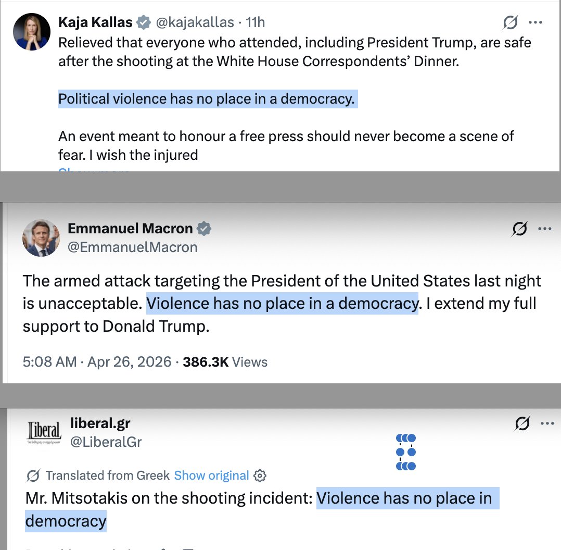Click the Grok icon before "Translated from Greek"

(33, 476)
